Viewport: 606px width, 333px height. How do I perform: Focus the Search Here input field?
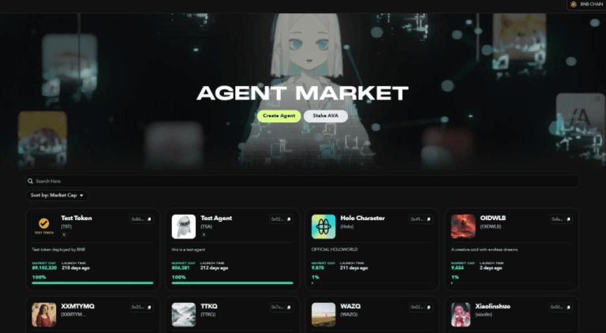[302, 181]
